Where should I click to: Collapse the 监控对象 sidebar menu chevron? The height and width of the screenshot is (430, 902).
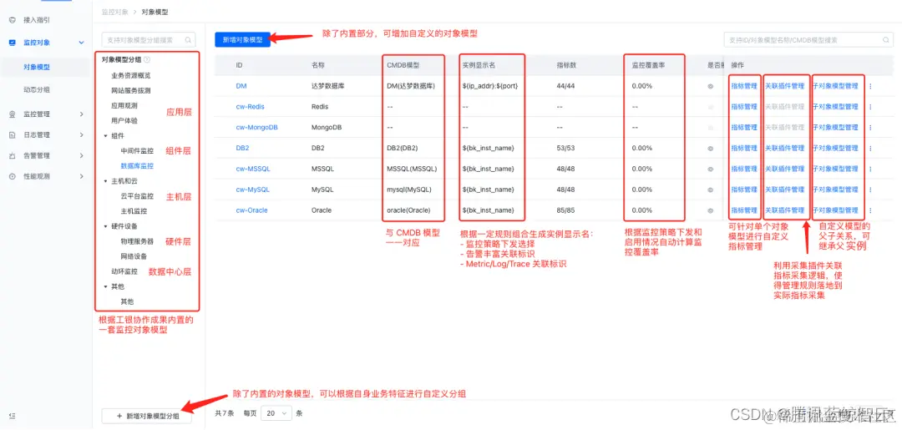pos(81,43)
